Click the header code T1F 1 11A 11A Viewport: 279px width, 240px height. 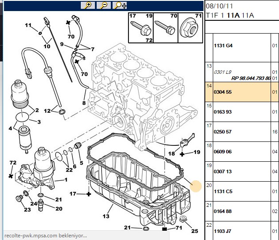pos(230,15)
